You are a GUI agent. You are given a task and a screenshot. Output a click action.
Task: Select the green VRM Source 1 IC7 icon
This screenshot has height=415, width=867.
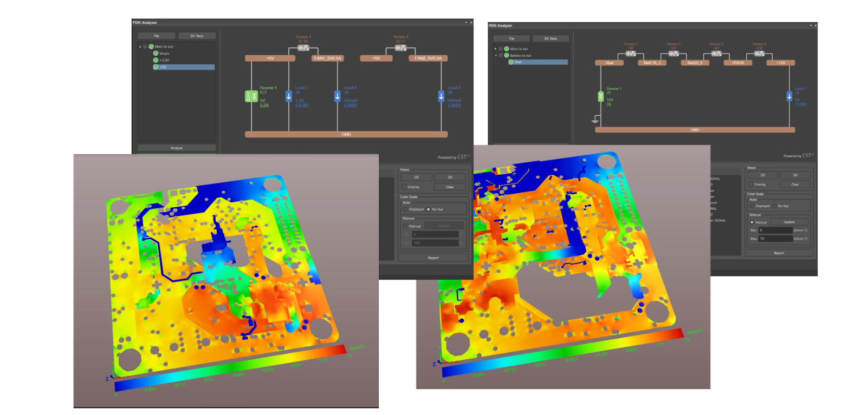pyautogui.click(x=251, y=96)
